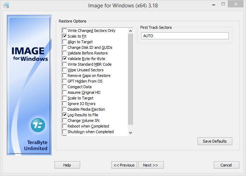Image resolution: width=246 pixels, height=176 pixels.
Task: Tick the Align to Target checkbox
Action: click(64, 42)
